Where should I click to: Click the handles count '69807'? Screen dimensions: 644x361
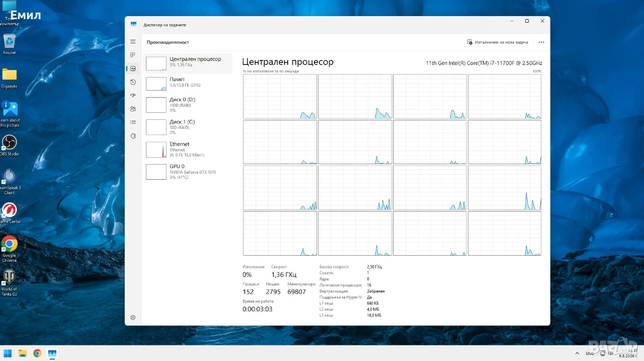pyautogui.click(x=297, y=292)
